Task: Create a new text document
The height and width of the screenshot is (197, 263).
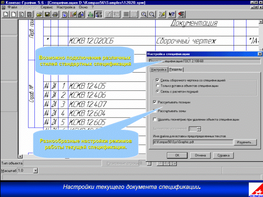Action: [x=21, y=15]
